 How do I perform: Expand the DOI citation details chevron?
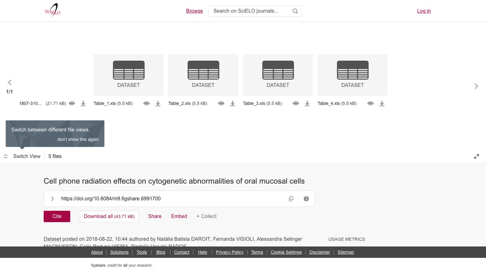tap(52, 199)
